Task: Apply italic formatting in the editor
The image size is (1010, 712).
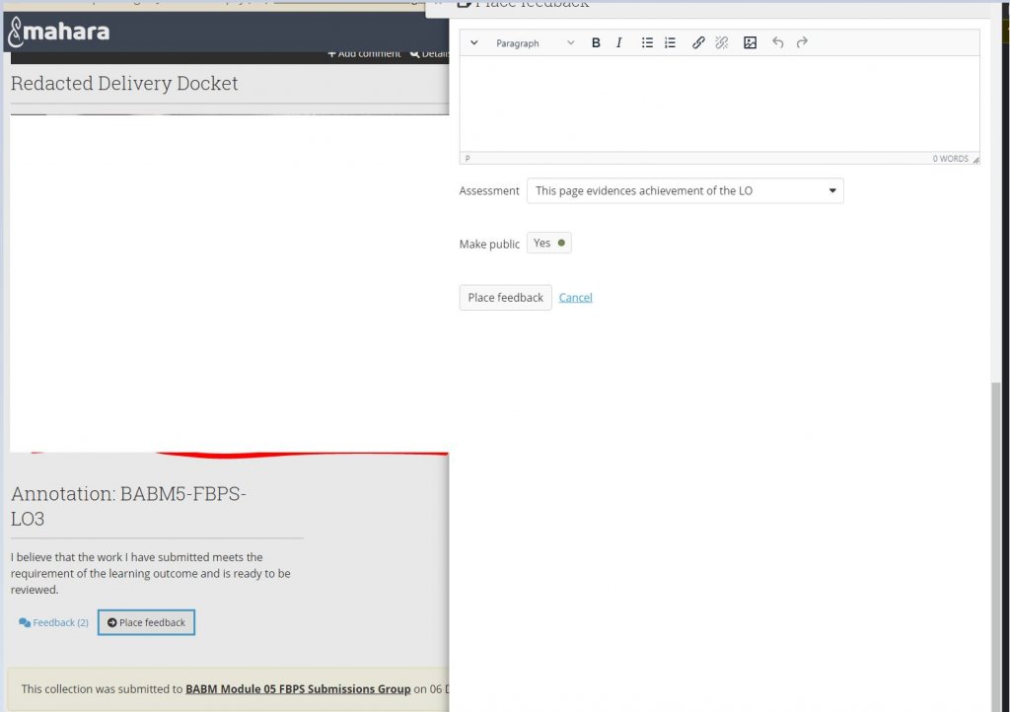Action: (619, 43)
